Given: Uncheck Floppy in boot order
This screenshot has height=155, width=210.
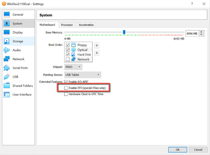Looking at the screenshot, I should pyautogui.click(x=68, y=45).
